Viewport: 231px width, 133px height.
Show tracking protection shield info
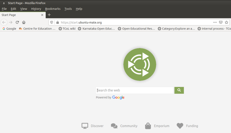52,23
